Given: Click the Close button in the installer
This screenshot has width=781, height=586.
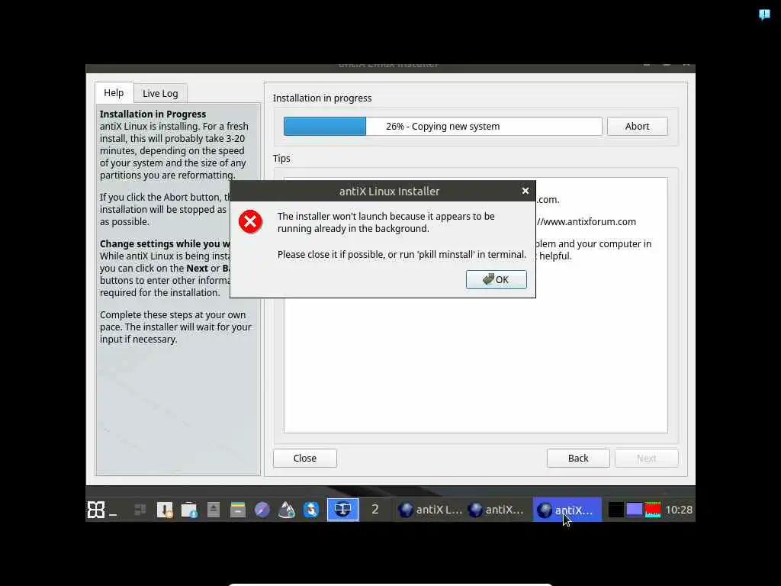Looking at the screenshot, I should (305, 458).
